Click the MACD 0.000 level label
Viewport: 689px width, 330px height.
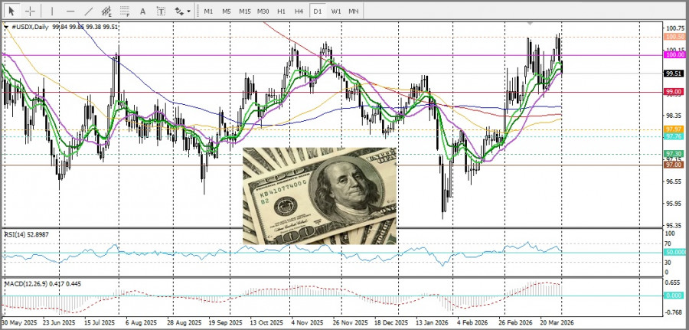pyautogui.click(x=675, y=296)
